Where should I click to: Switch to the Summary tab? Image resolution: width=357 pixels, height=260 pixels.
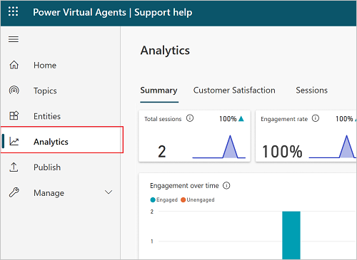pyautogui.click(x=159, y=90)
